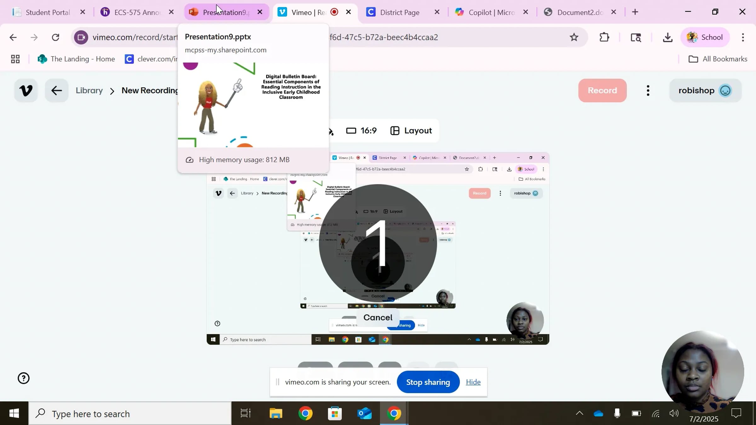This screenshot has width=756, height=425.
Task: Open the tab search / media icon next to extensions
Action: 636,37
